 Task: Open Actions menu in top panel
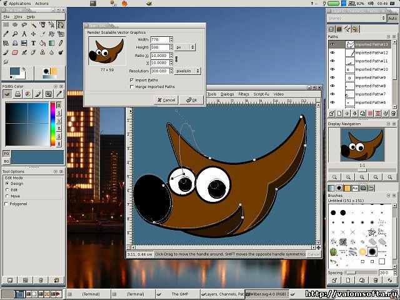[42, 4]
